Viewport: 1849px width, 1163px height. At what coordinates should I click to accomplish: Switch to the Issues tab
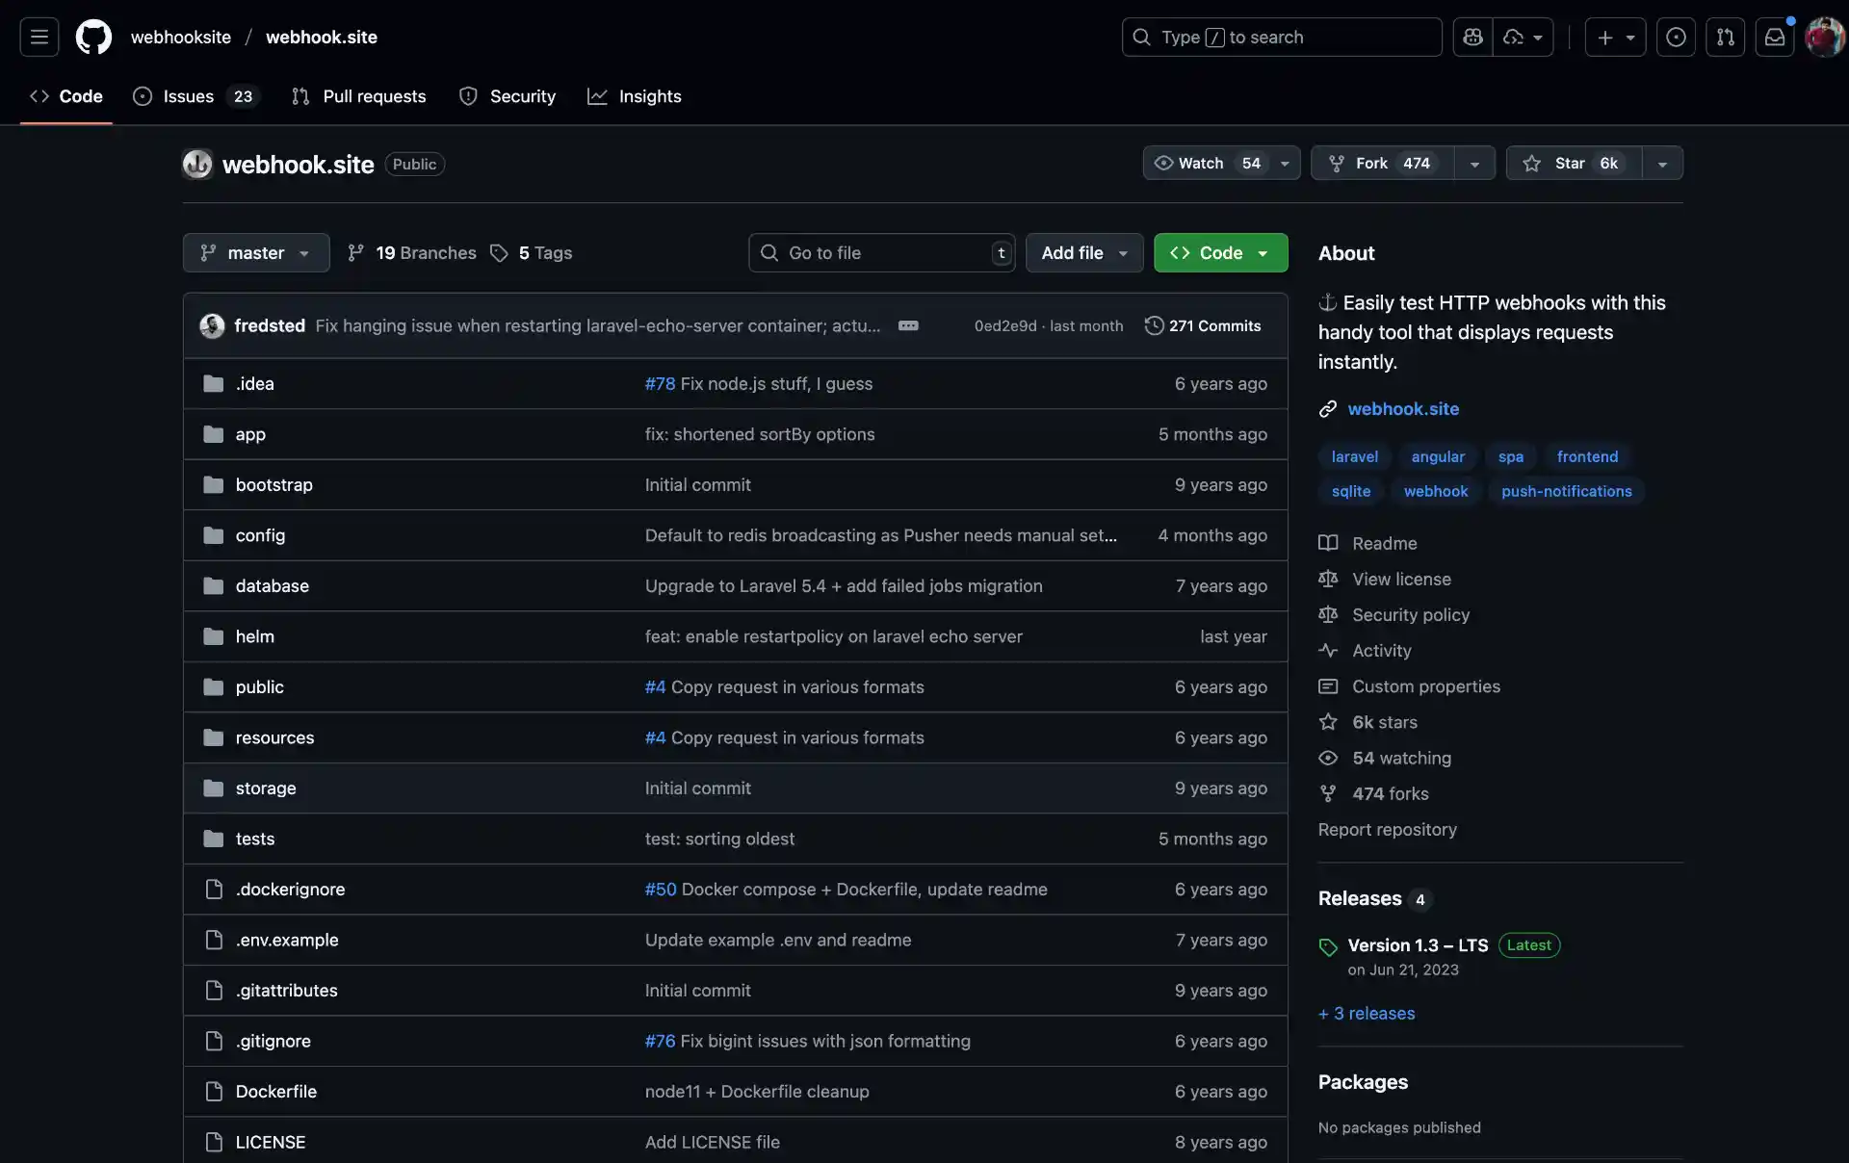pos(196,96)
